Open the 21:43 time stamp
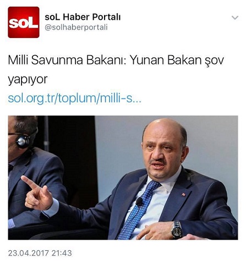246x263 pixels. coord(62,253)
